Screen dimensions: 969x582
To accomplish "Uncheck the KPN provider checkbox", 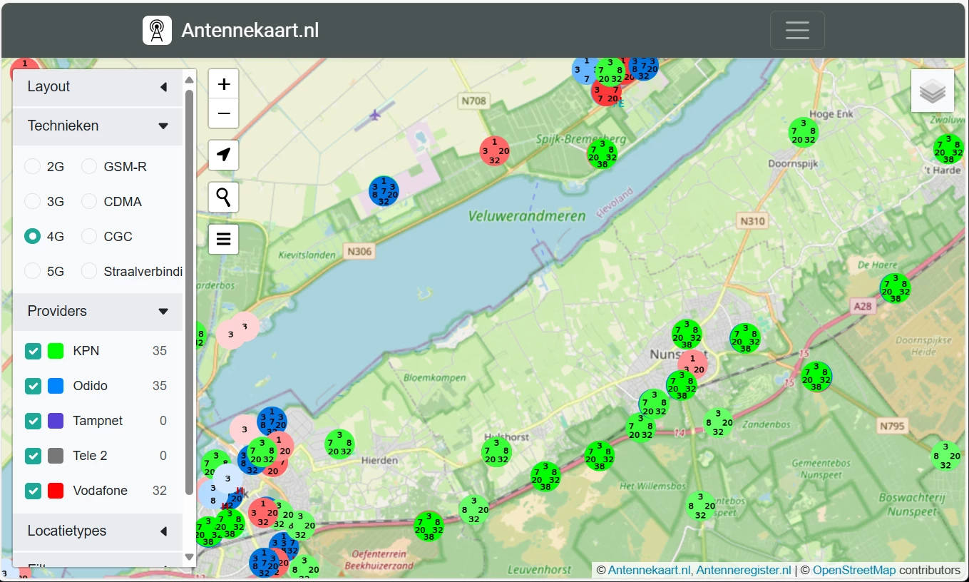I will tap(33, 351).
